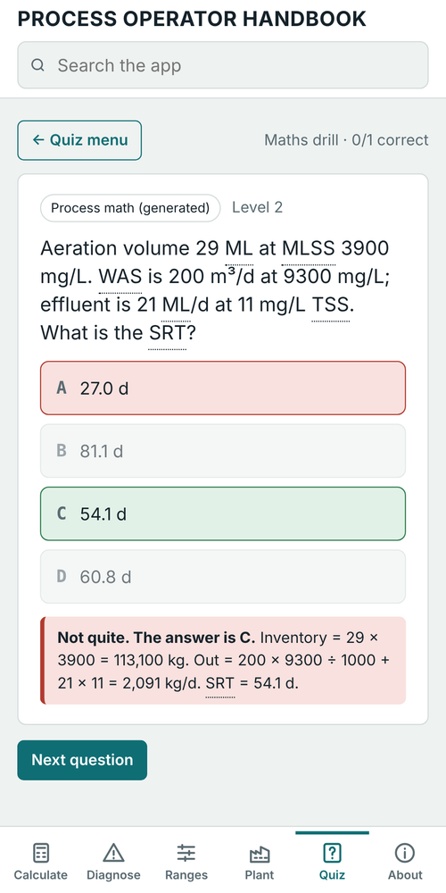Click the TSS glossary term
Screen dimensions: 446x893
coord(331,305)
